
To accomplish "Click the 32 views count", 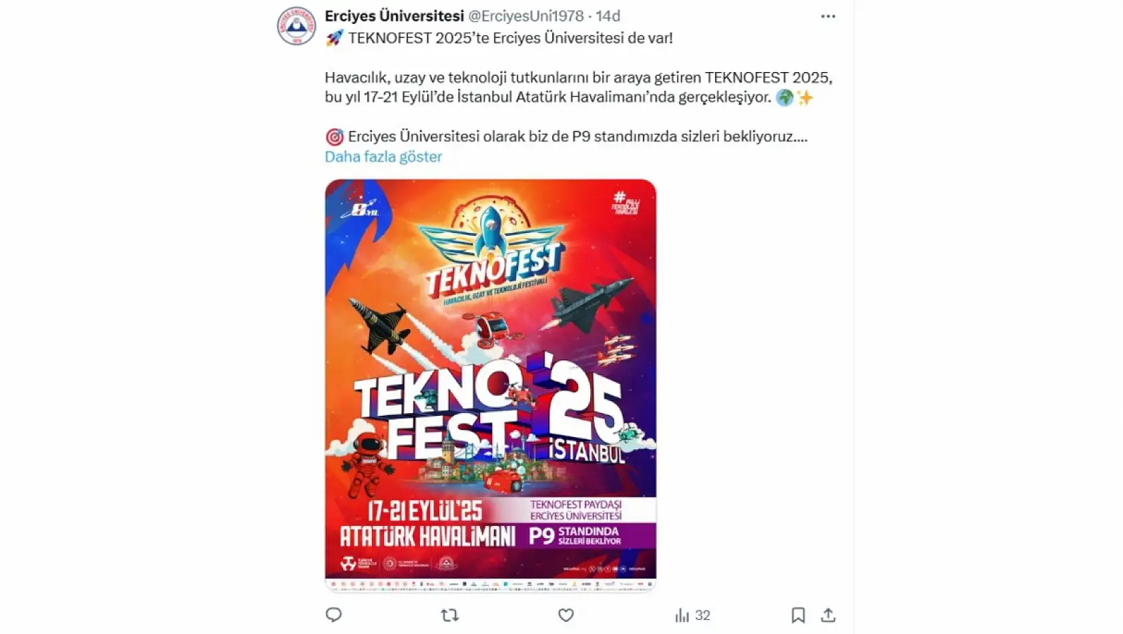I will pyautogui.click(x=702, y=615).
